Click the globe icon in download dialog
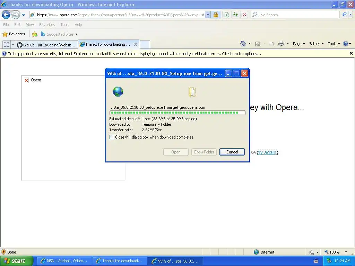 [118, 91]
